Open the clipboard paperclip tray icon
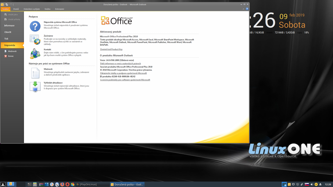Viewport: 333px width, 187px height. coord(302,184)
